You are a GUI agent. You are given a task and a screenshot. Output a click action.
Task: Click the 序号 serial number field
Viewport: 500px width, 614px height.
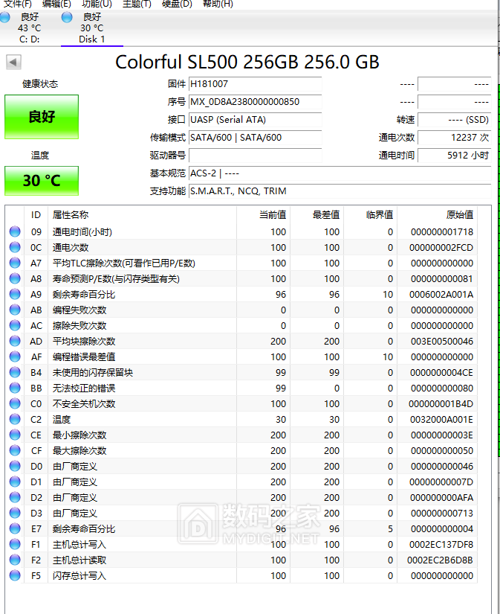255,102
